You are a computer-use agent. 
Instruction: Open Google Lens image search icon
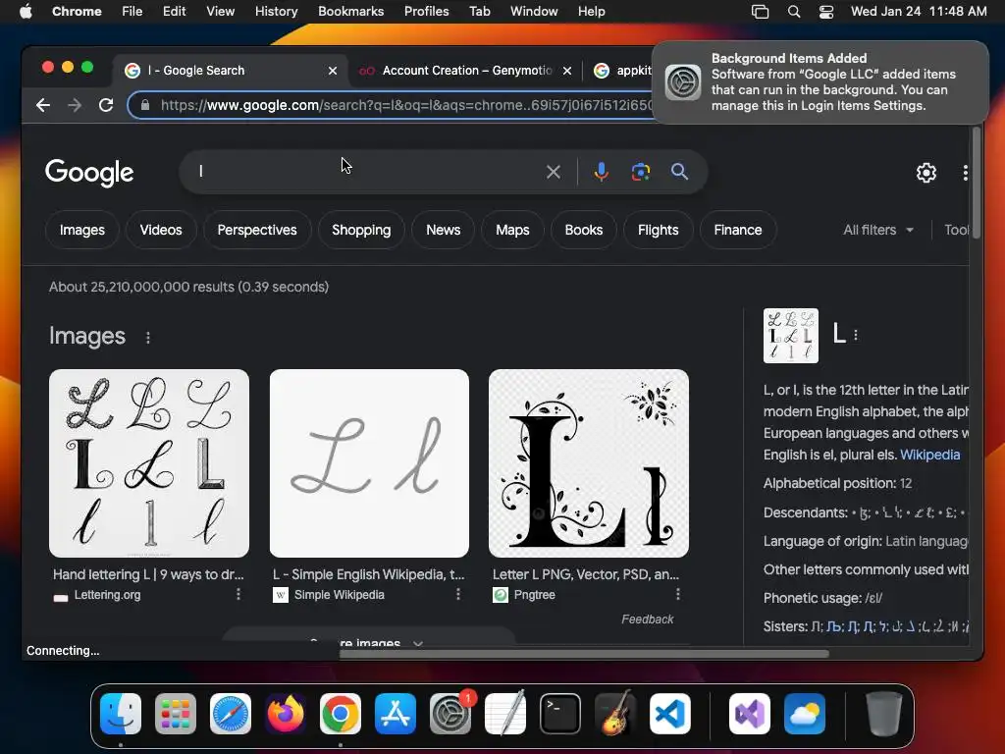pyautogui.click(x=640, y=172)
